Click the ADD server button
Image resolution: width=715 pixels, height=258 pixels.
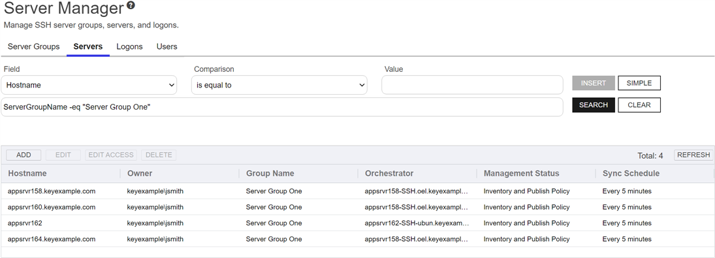(x=24, y=155)
